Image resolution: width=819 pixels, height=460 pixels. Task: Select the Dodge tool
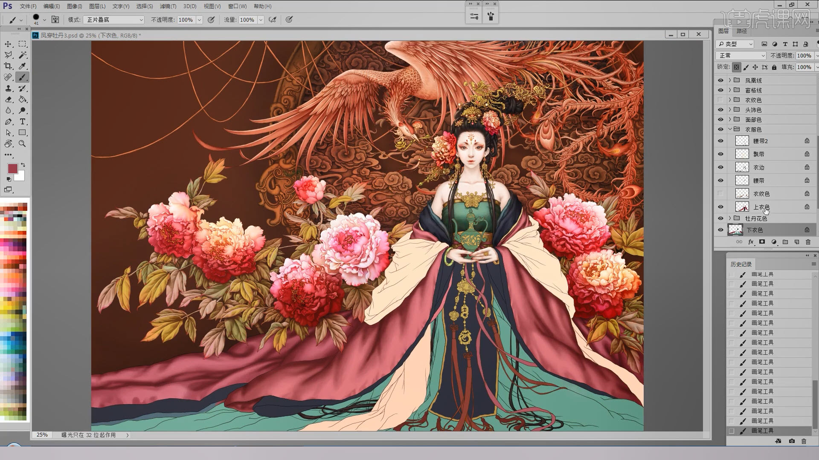click(23, 110)
